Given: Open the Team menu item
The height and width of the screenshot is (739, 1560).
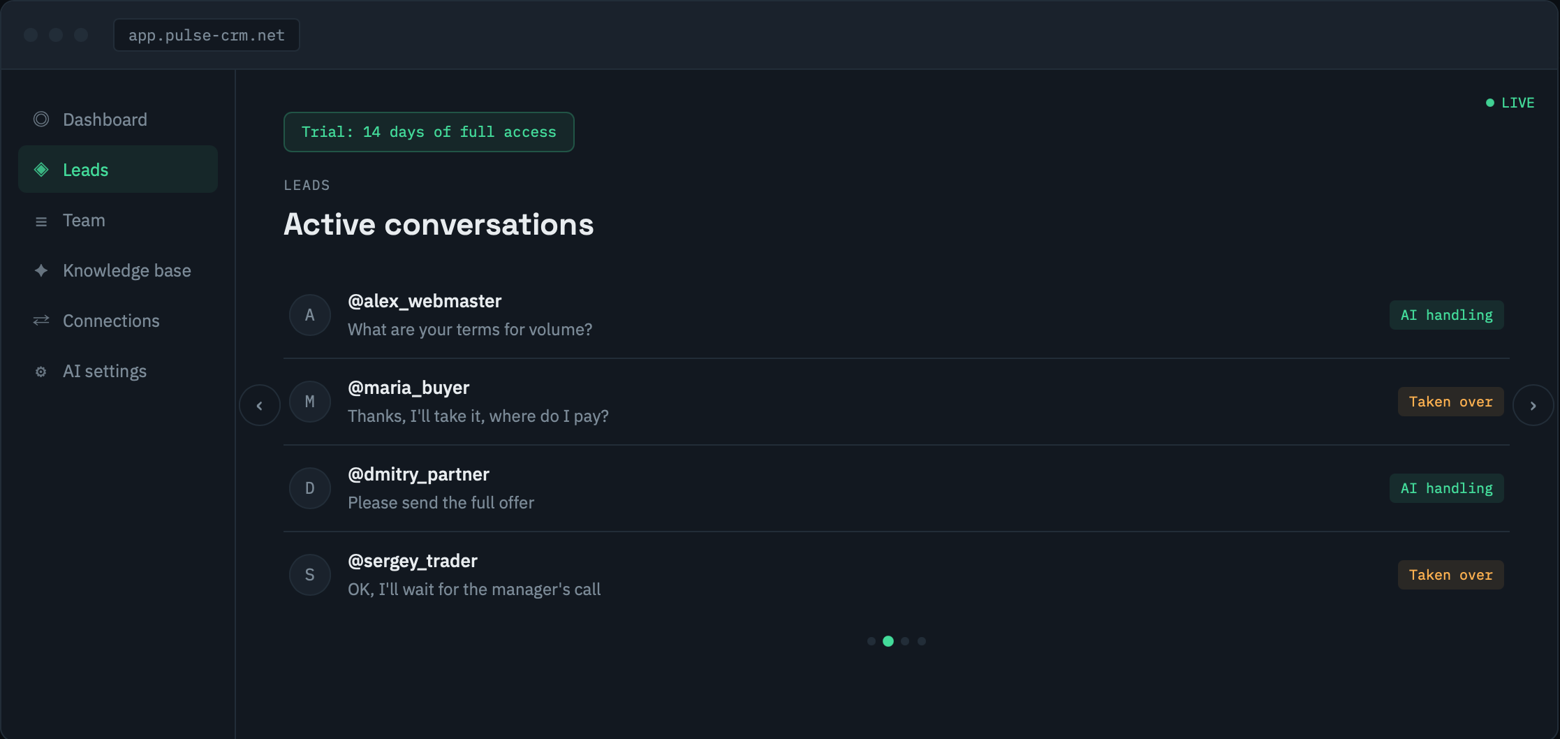Looking at the screenshot, I should click(x=118, y=221).
